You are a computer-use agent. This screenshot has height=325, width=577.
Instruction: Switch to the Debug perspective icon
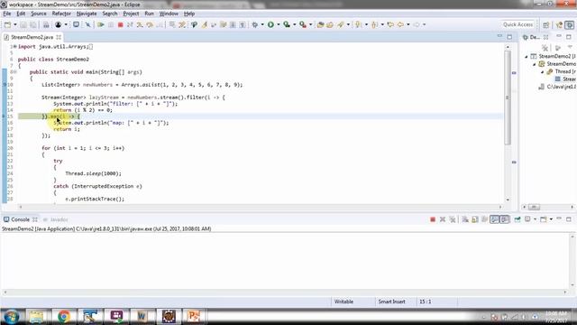(x=569, y=24)
